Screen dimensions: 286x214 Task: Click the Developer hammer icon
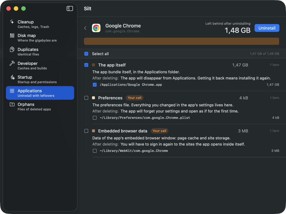pyautogui.click(x=12, y=63)
